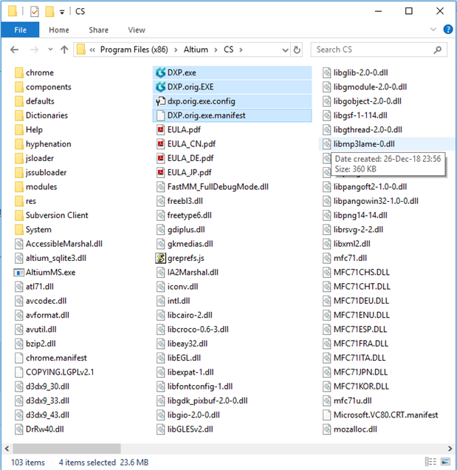
Task: Select the file Microsoft.VC80.CRT.manifest
Action: coord(380,415)
